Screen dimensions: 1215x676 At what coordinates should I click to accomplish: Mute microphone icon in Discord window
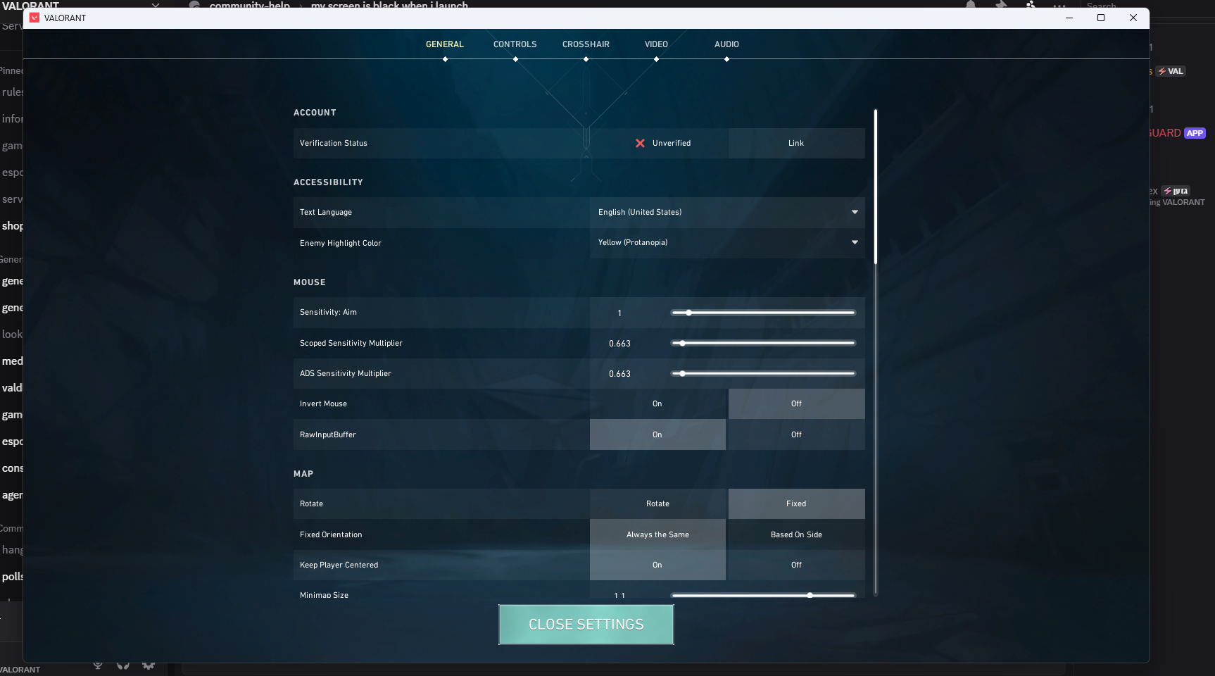pos(98,665)
